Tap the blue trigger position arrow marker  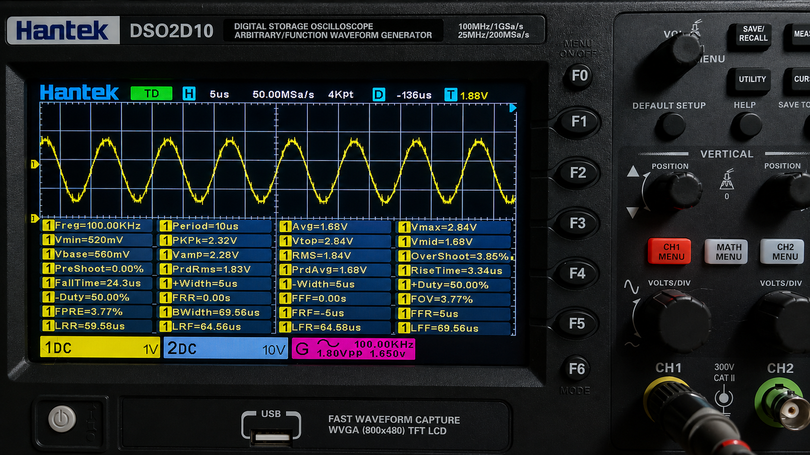point(513,108)
